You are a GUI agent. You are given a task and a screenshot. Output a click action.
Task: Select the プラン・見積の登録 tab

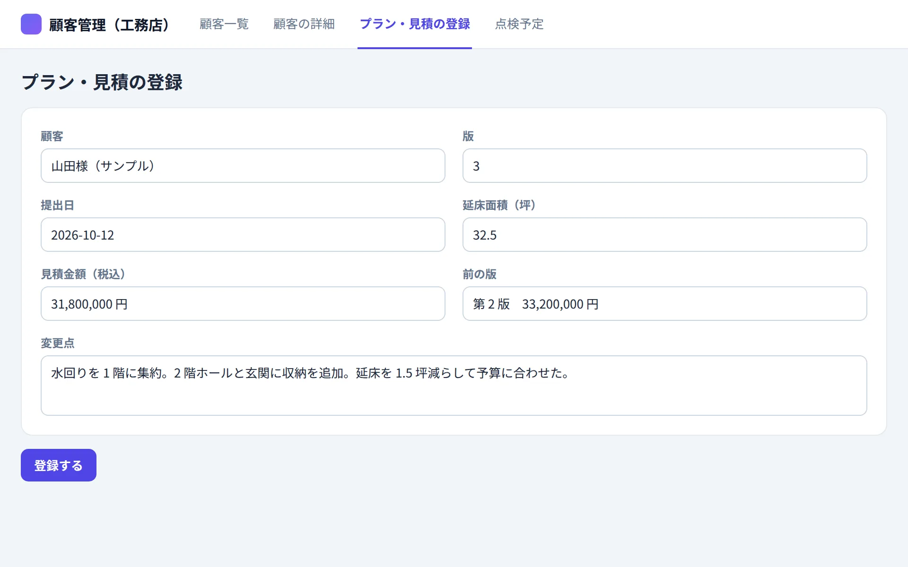tap(415, 24)
